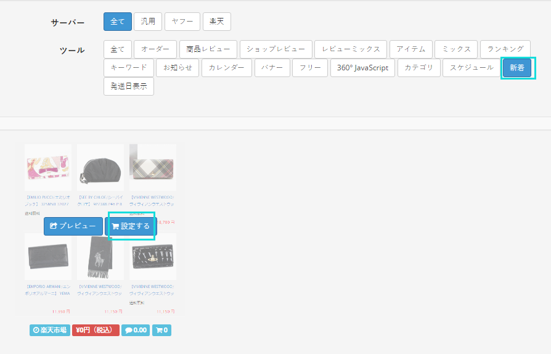Open the grey scarf product thumbnail
The image size is (551, 354).
100,257
